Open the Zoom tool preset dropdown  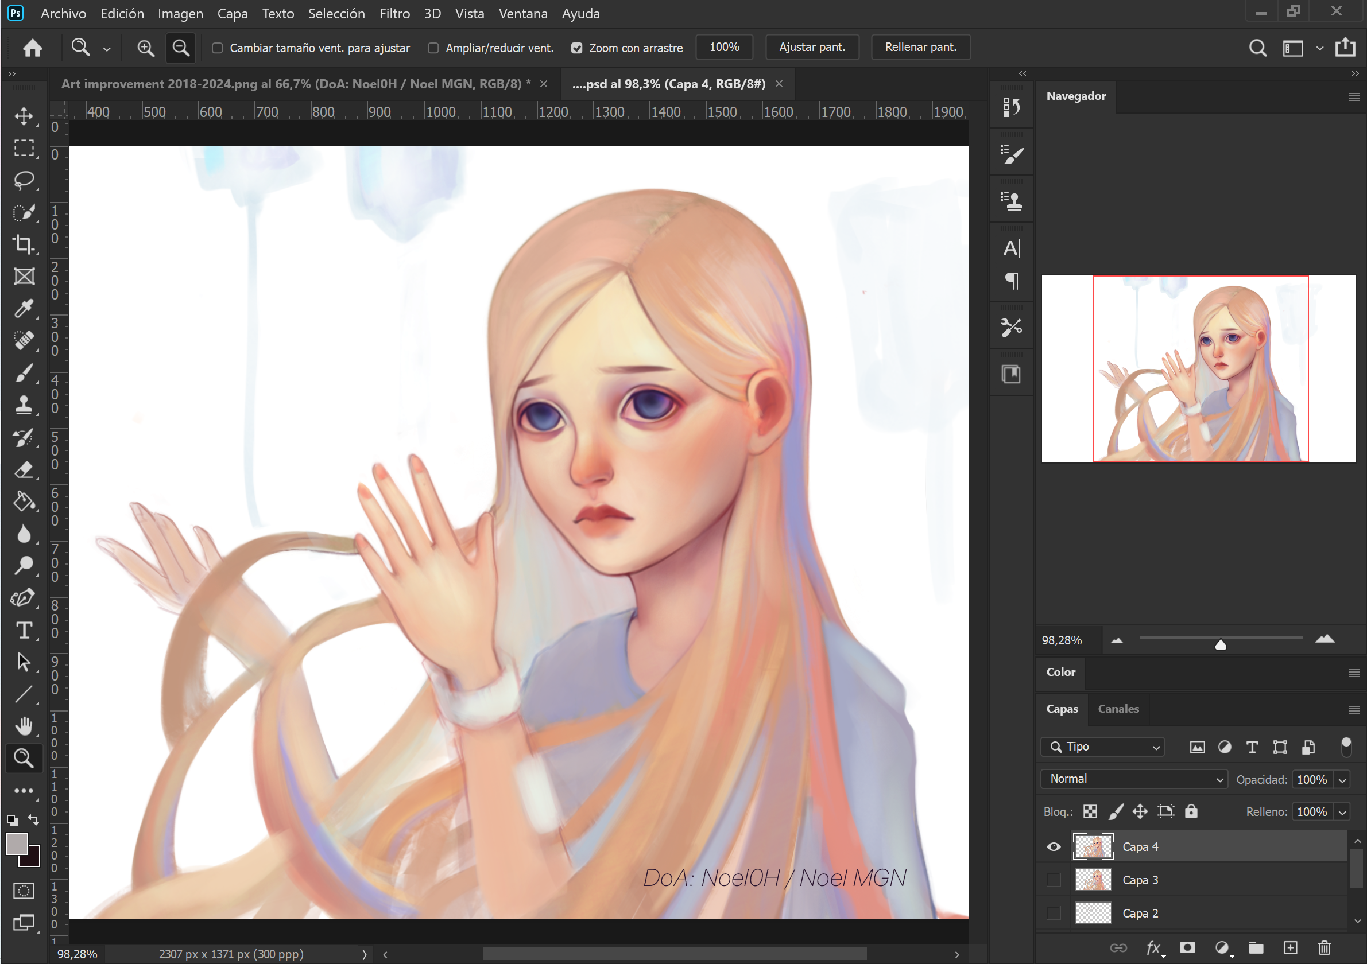pos(107,49)
